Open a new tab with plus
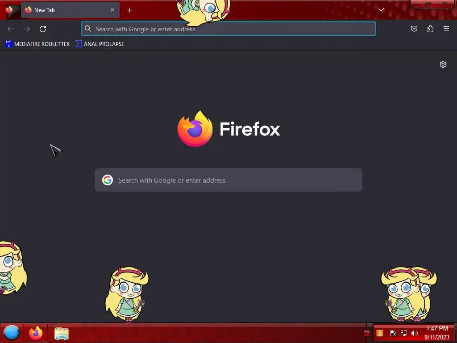 129,10
